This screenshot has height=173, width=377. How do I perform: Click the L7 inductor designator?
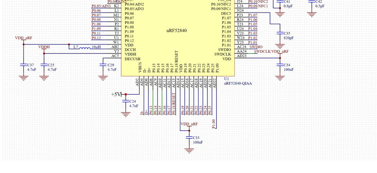click(x=76, y=47)
